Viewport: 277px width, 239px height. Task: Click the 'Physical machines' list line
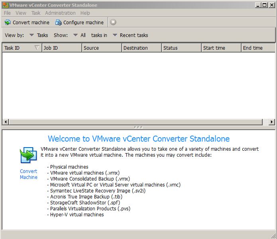tap(68, 167)
